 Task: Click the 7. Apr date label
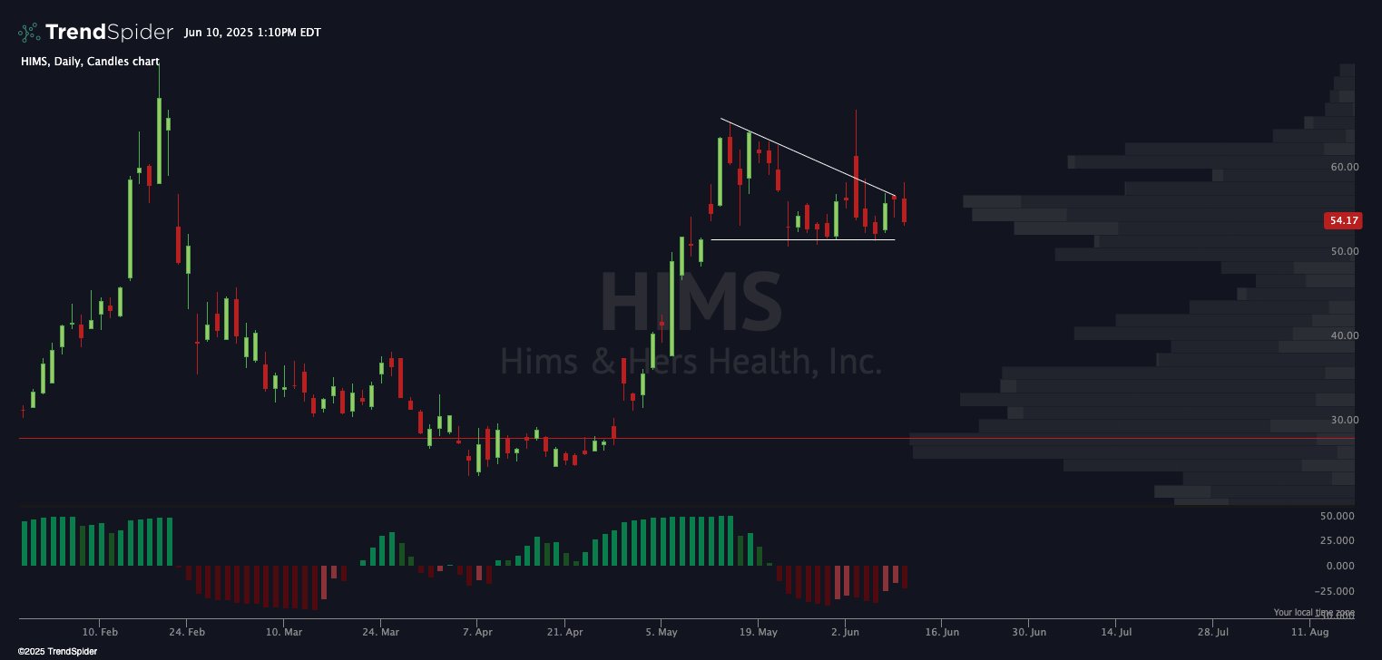477,631
